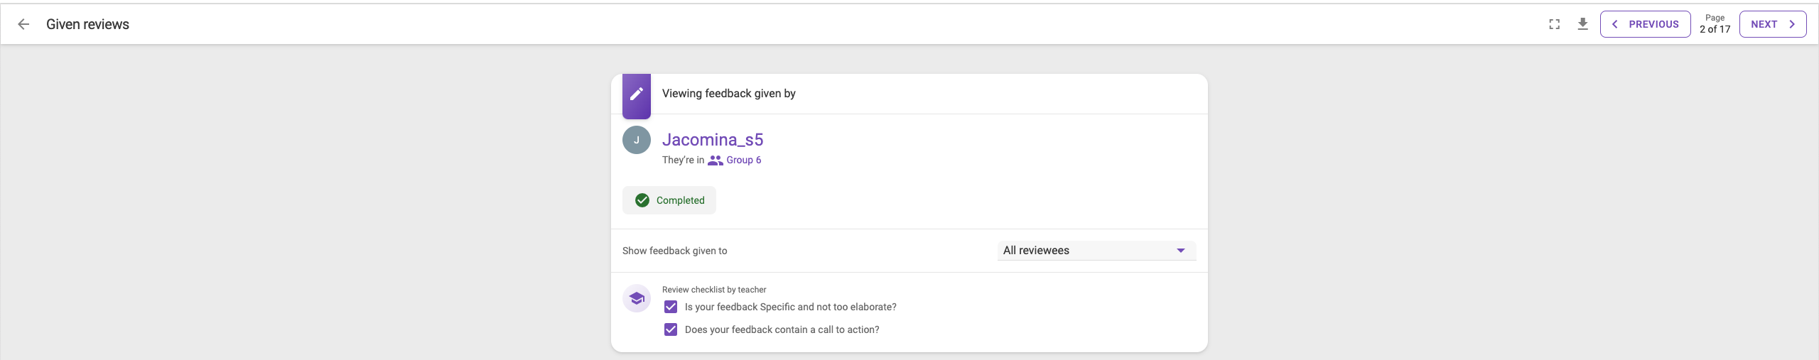The height and width of the screenshot is (360, 1819).
Task: Toggle 'call to action' checkbox
Action: pyautogui.click(x=671, y=329)
